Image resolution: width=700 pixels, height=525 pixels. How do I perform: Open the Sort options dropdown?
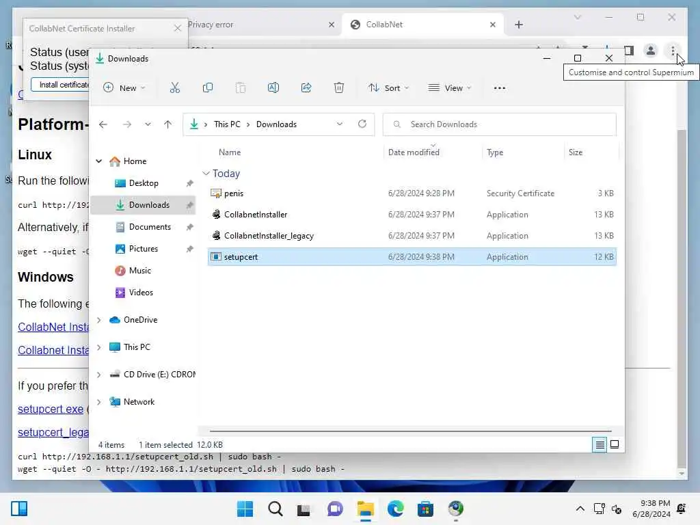(388, 88)
